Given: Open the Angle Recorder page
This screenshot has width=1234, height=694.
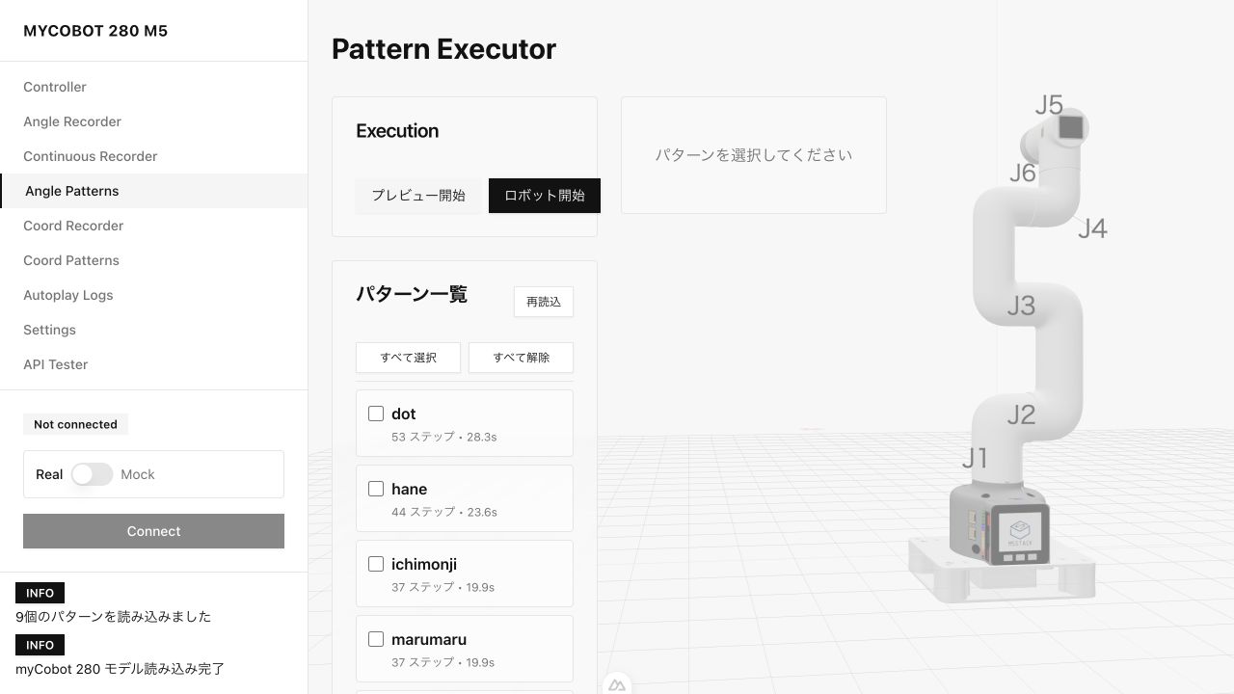Looking at the screenshot, I should tap(154, 121).
